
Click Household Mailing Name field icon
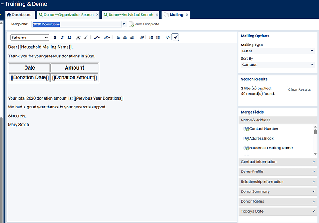click(x=246, y=148)
